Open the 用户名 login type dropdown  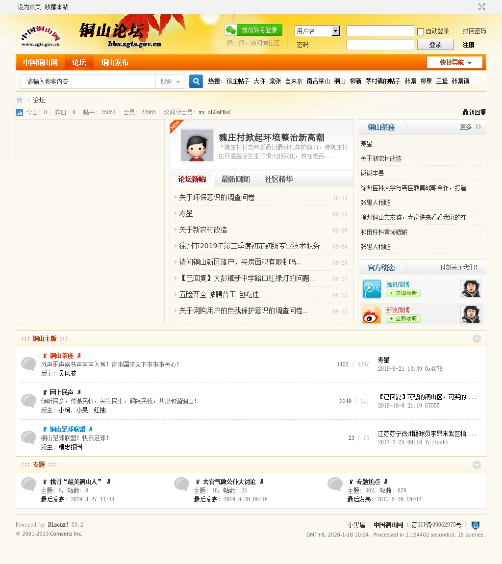(335, 31)
